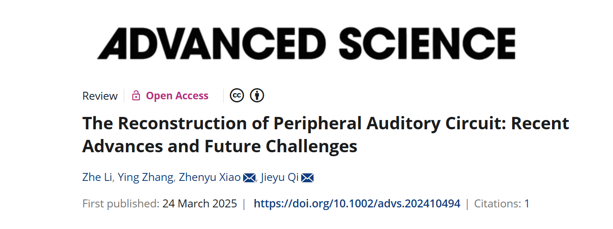This screenshot has height=229, width=613.
Task: Follow the doi.org/10.1002/advs.202410494 link
Action: [357, 203]
